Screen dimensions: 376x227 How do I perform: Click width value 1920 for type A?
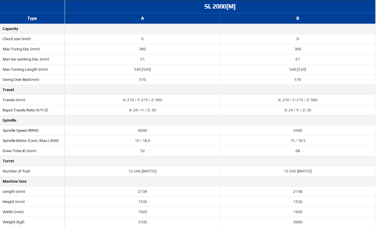click(x=142, y=212)
